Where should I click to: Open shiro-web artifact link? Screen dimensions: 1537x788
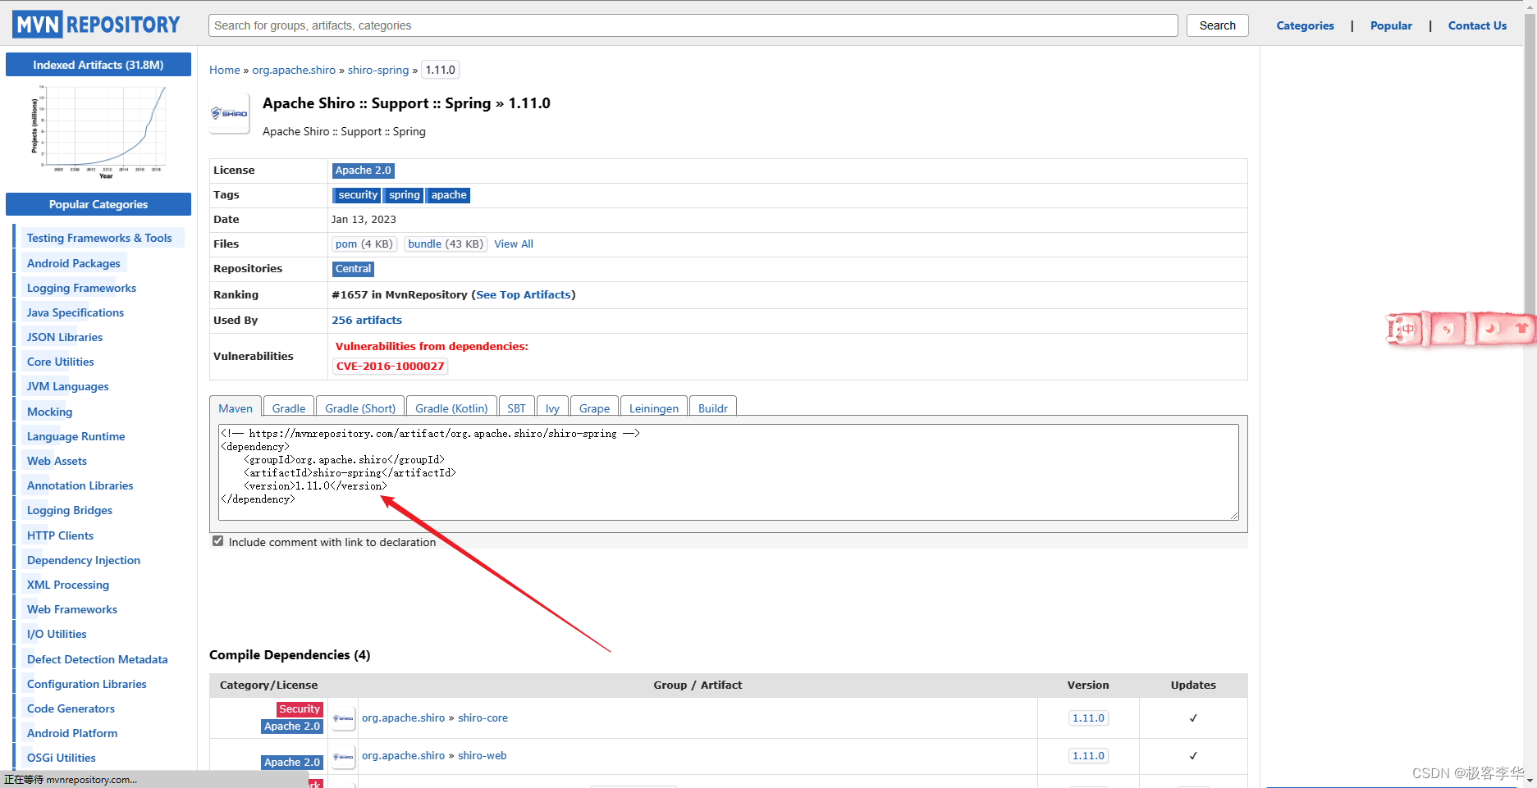pos(482,755)
